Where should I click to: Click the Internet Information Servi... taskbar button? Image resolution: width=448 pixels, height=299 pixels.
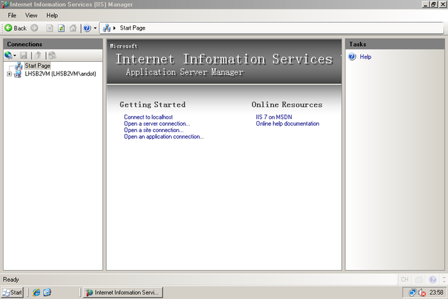point(123,292)
